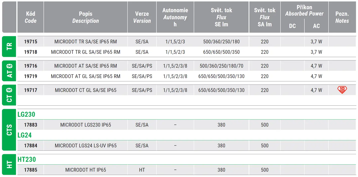The image size is (358, 177).
Task: Click the Bluetooth icon on CT tab
Action: point(10,90)
